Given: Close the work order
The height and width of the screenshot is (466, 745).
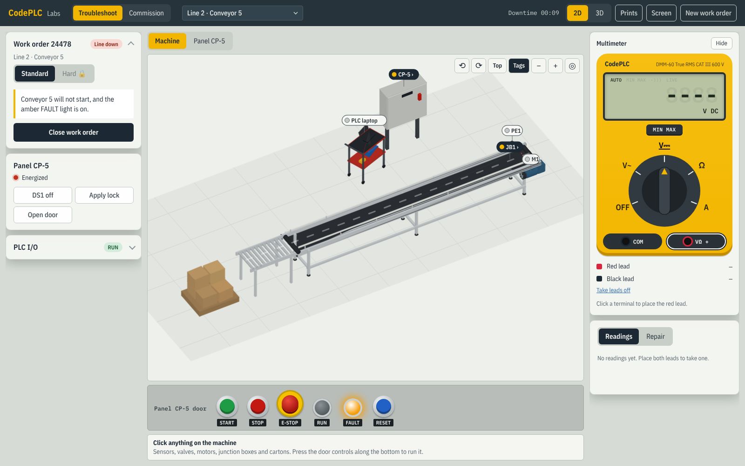Looking at the screenshot, I should pos(74,132).
